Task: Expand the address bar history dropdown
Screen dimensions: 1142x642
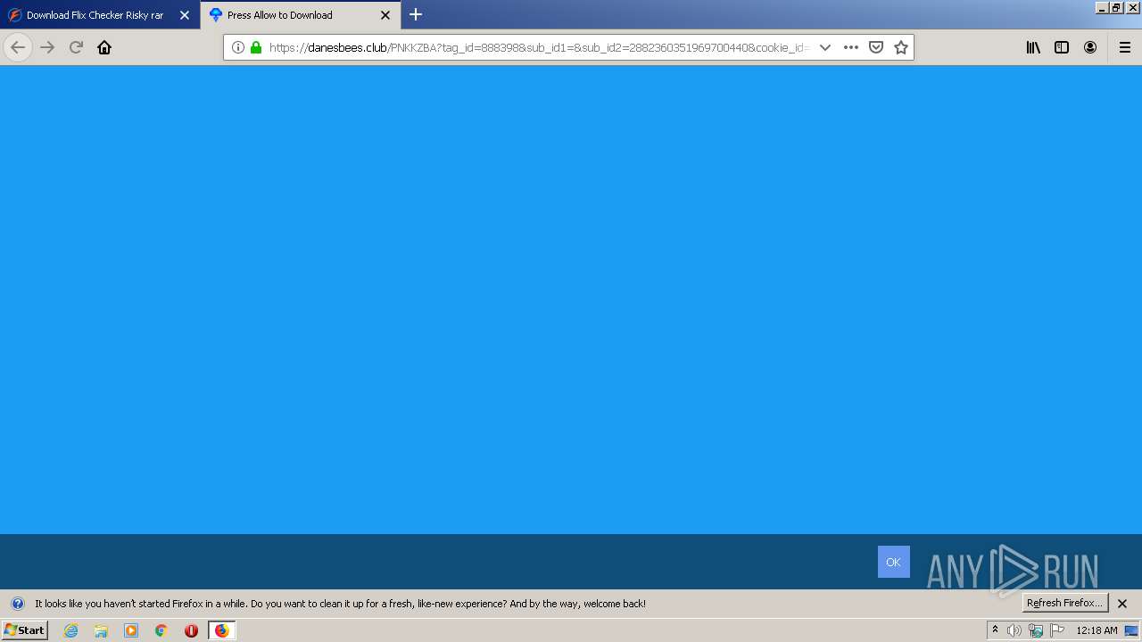Action: tap(825, 47)
